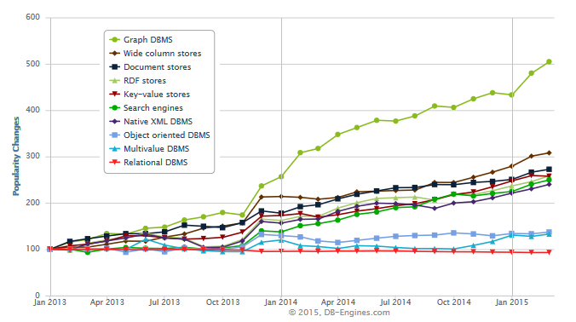The image size is (576, 322).
Task: Click the Jan 2014 x-axis label
Action: [x=280, y=302]
